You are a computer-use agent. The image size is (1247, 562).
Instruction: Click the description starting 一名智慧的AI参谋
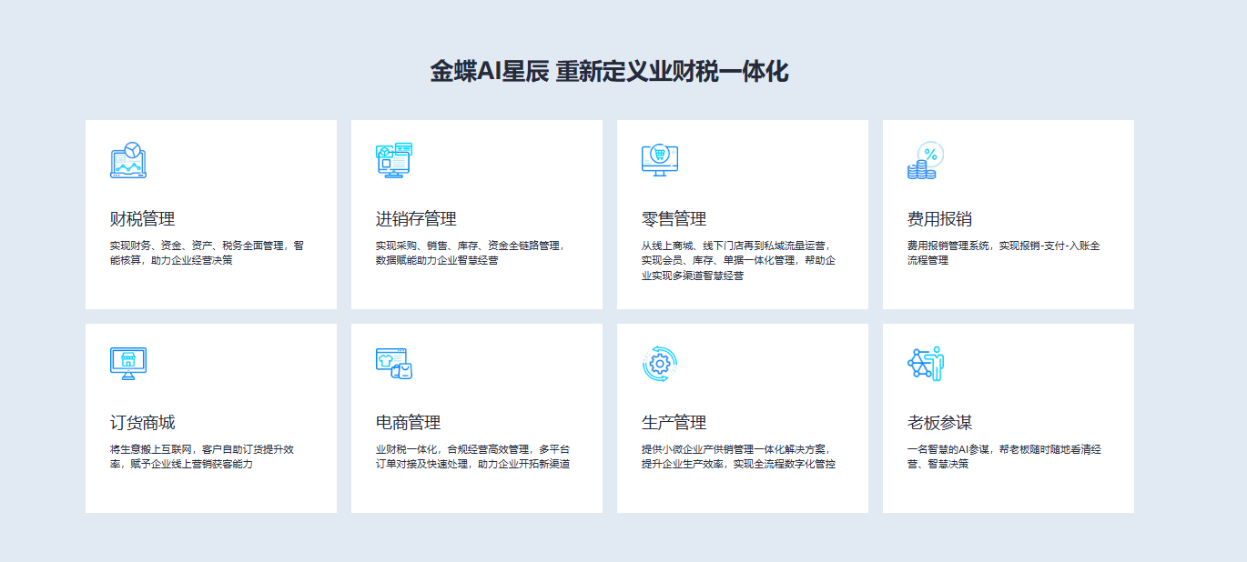tap(1004, 457)
